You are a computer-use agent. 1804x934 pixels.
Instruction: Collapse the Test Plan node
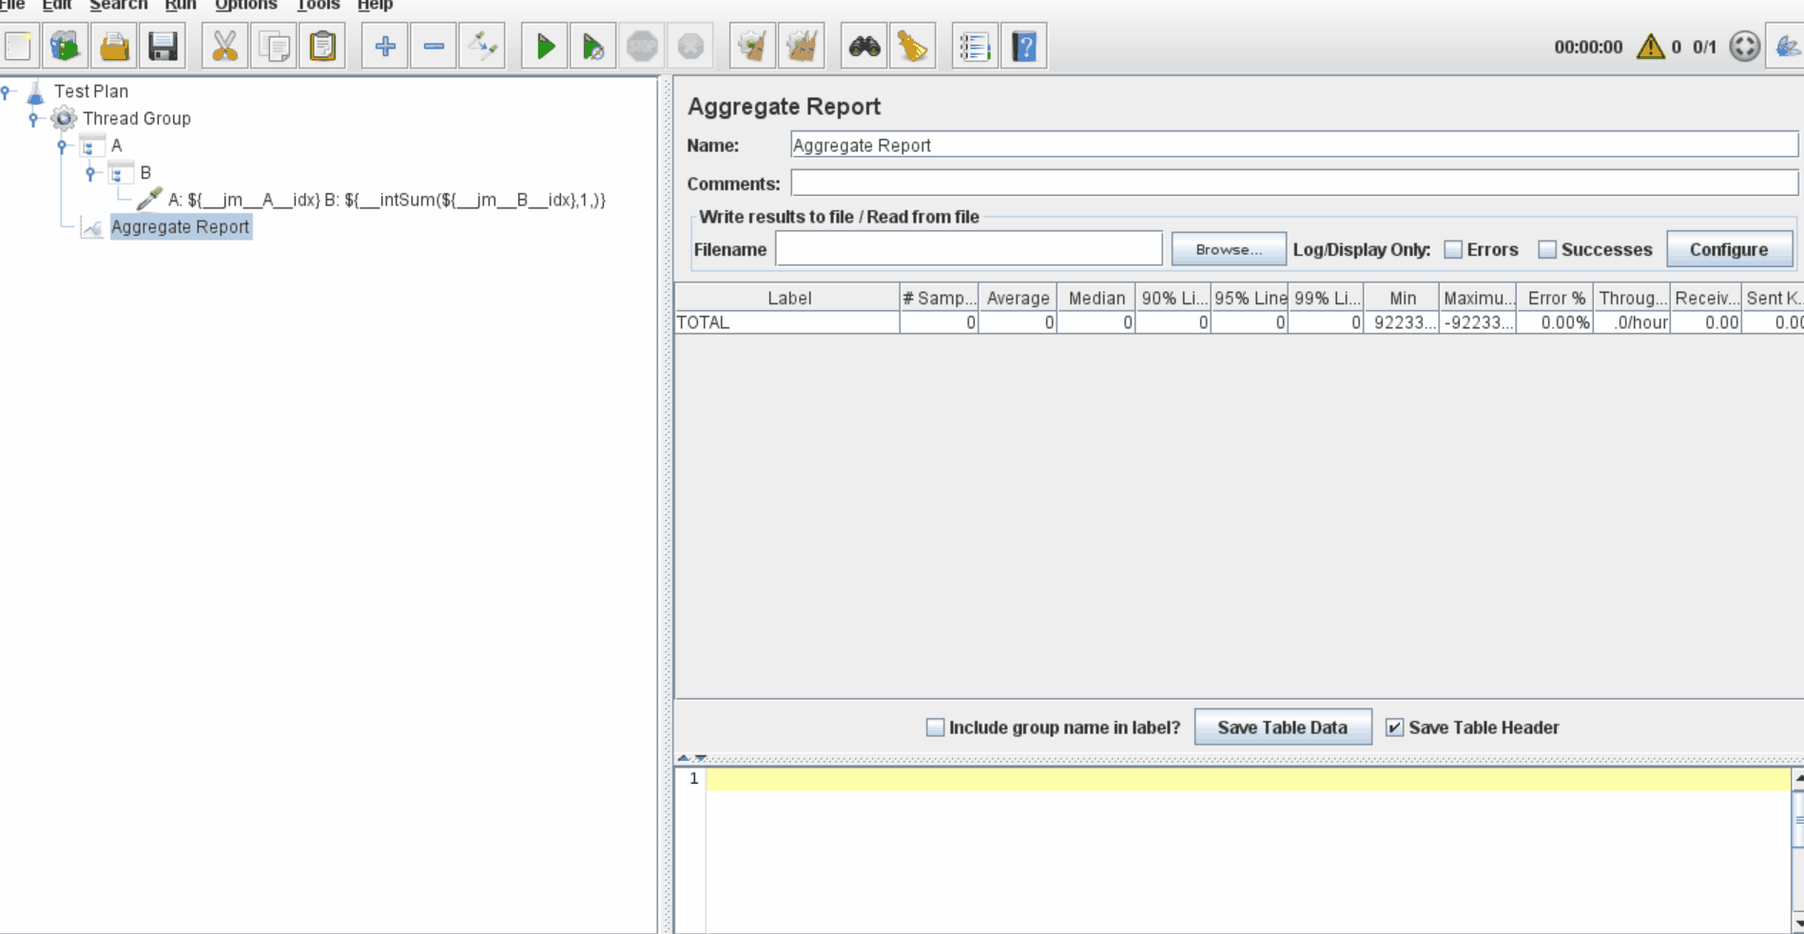coord(7,90)
